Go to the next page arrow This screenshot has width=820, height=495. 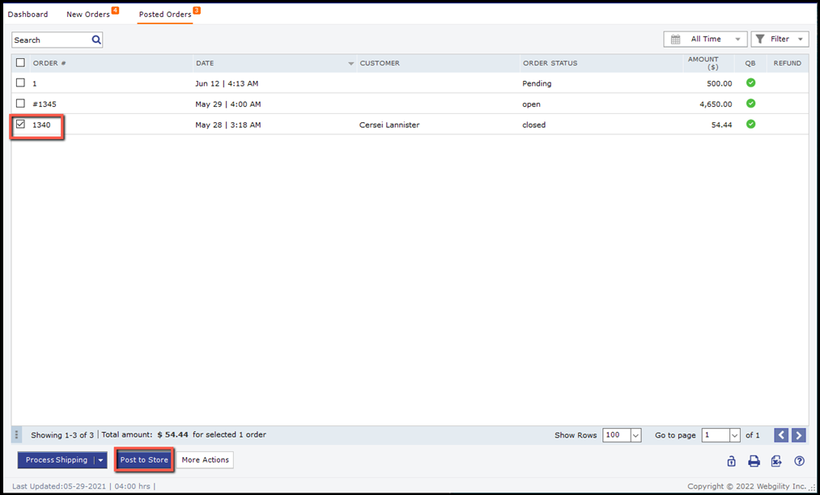click(x=799, y=435)
